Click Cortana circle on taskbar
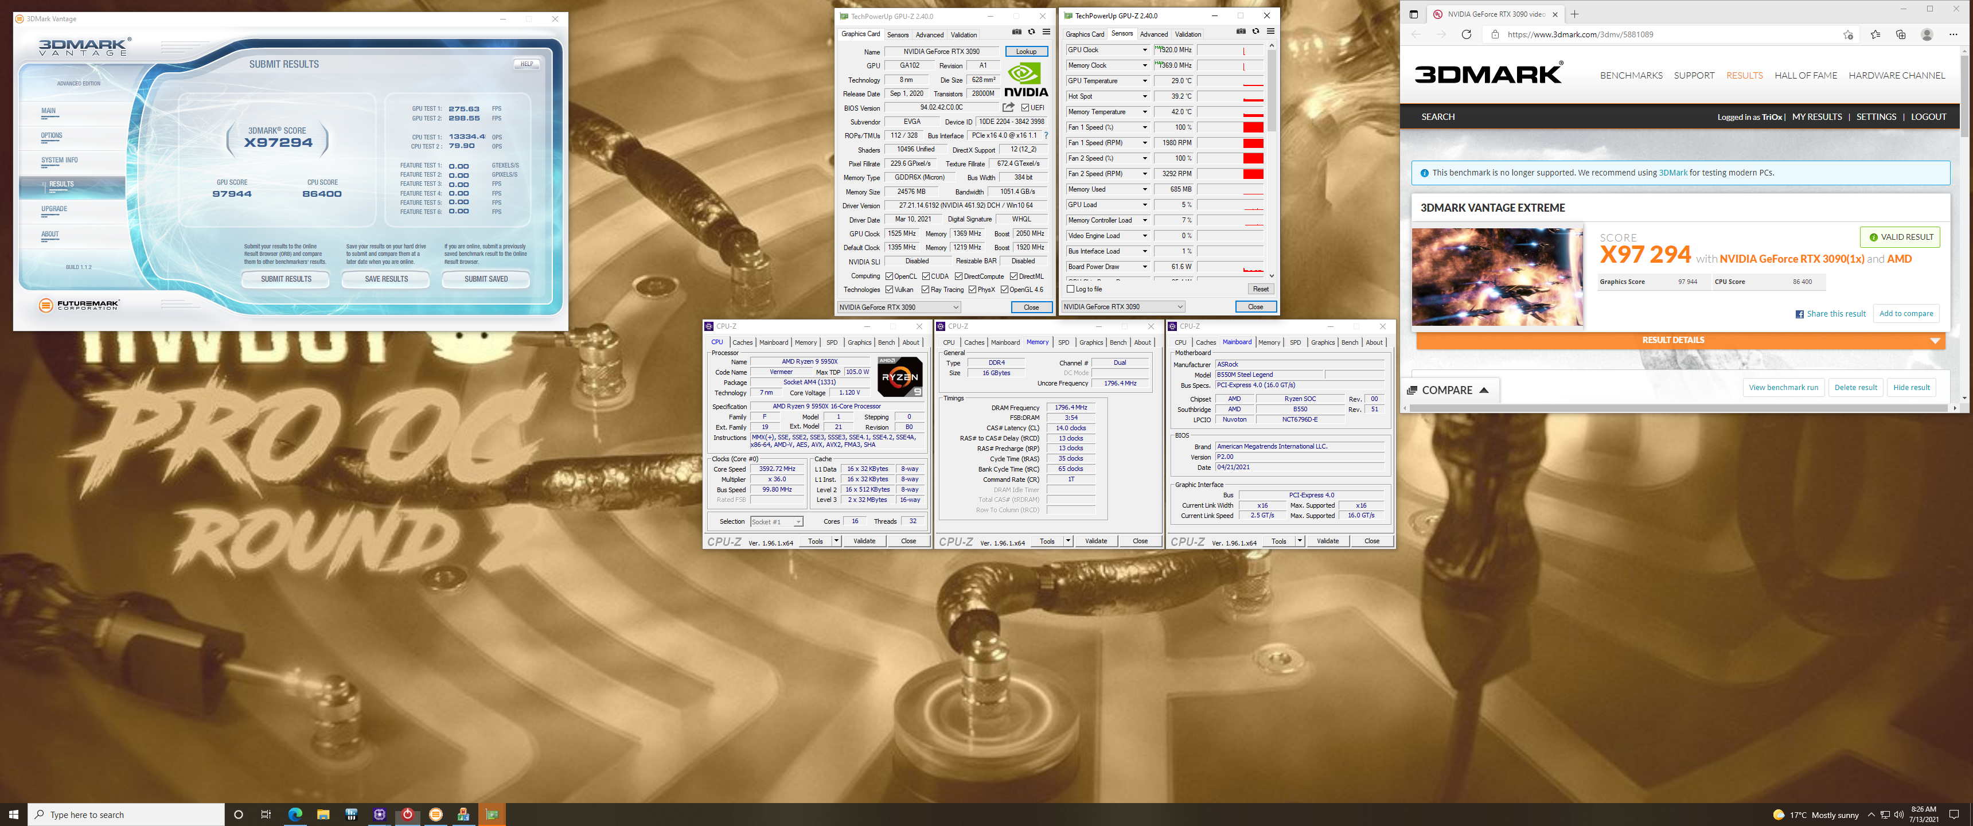1973x826 pixels. [x=238, y=815]
